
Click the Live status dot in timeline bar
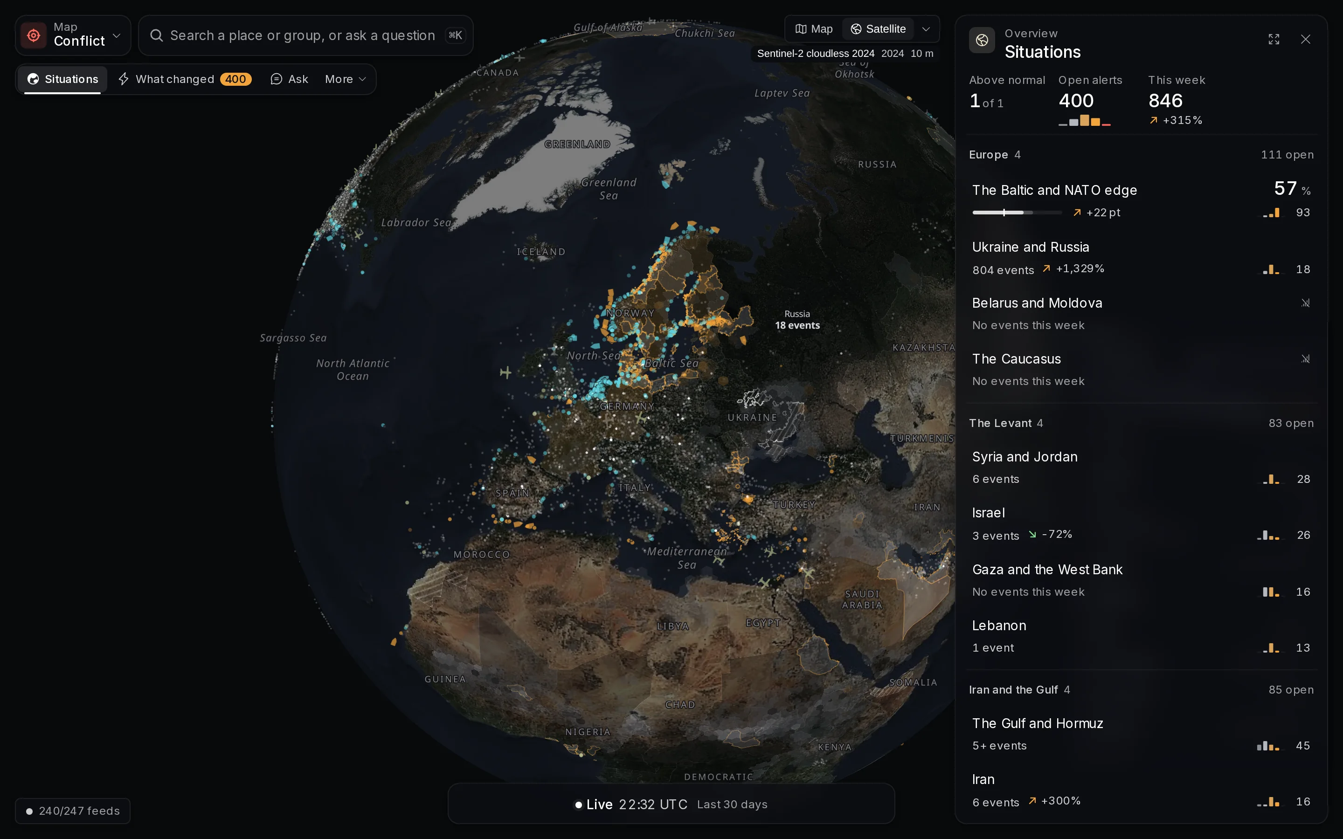click(578, 805)
